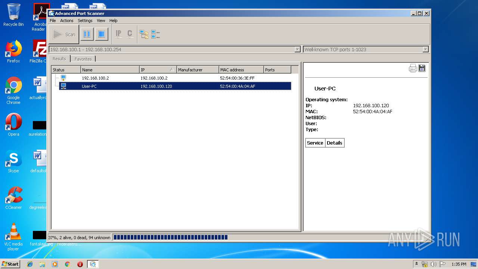Open the Actions menu

(67, 21)
